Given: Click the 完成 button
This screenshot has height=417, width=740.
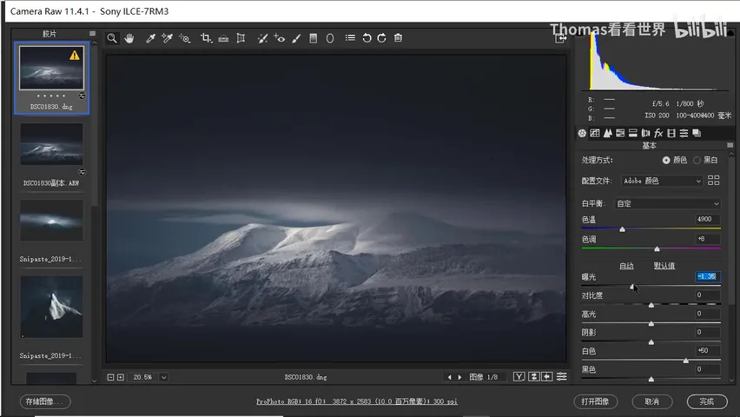Looking at the screenshot, I should pyautogui.click(x=706, y=401).
